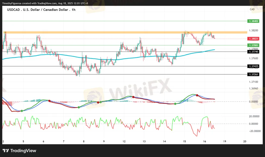Click the rightmost red MACD crossover dot
The height and width of the screenshot is (157, 265).
tap(197, 95)
